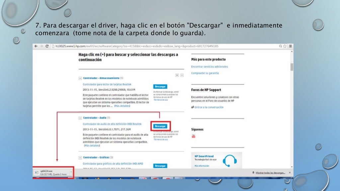
Task: Click the browser back arrow
Action: 36,46
